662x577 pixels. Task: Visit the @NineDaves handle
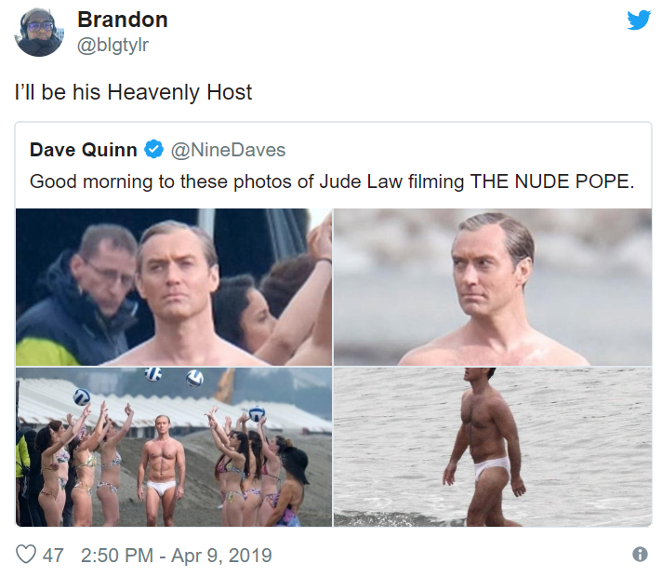(x=228, y=150)
